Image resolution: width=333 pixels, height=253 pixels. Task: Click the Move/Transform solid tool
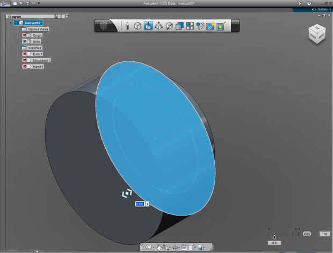(x=158, y=26)
